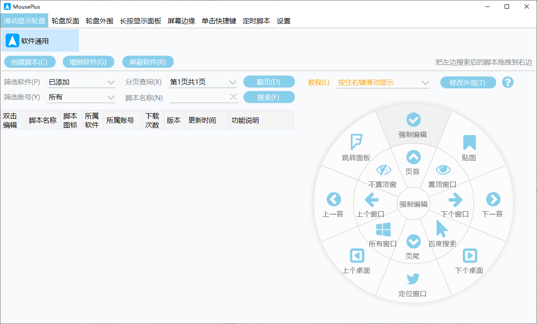Viewport: 537px width, 324px height.
Task: Select the 页首 (page top) arrow icon
Action: [x=413, y=157]
